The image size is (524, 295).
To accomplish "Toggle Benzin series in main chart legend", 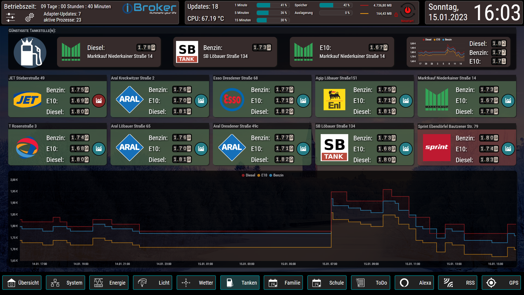I will coord(276,175).
